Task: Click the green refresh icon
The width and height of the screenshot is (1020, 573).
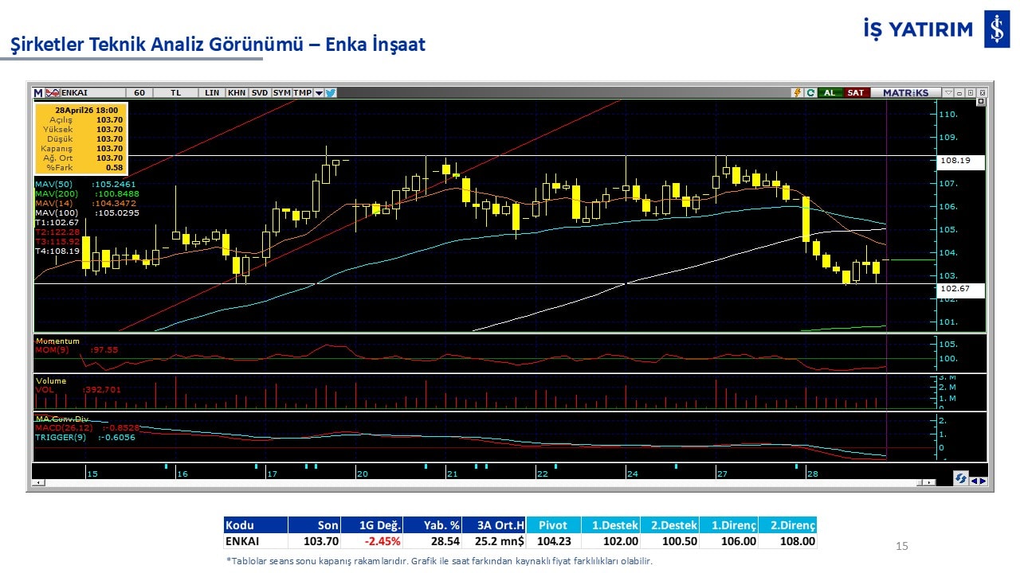Action: (810, 92)
